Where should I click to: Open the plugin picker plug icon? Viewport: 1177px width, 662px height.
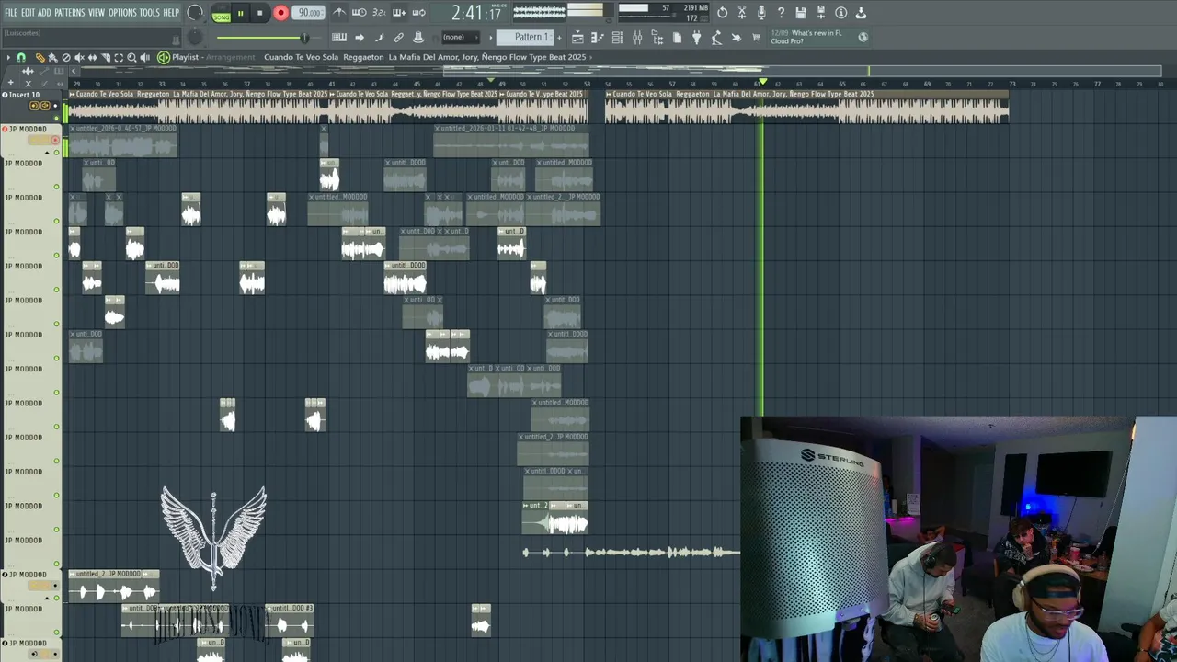pos(697,38)
